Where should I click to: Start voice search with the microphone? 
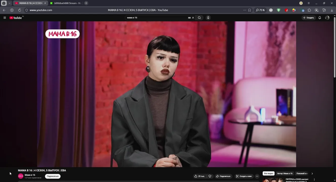pyautogui.click(x=208, y=18)
